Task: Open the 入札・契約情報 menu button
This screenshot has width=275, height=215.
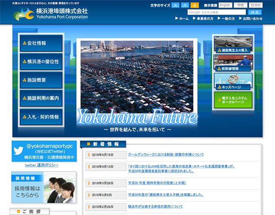Action: (x=41, y=117)
